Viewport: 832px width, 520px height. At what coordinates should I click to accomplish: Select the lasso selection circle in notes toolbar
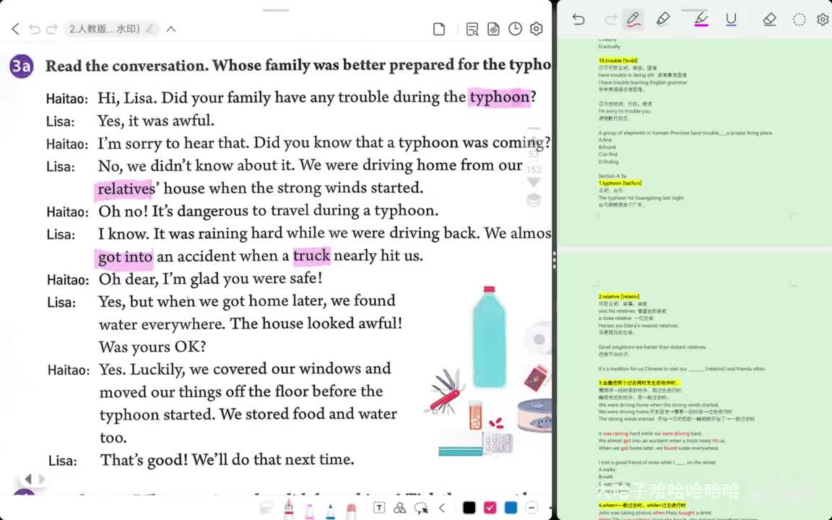[799, 19]
